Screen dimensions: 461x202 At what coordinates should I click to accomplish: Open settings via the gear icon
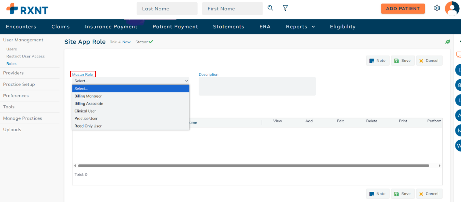pos(437,8)
